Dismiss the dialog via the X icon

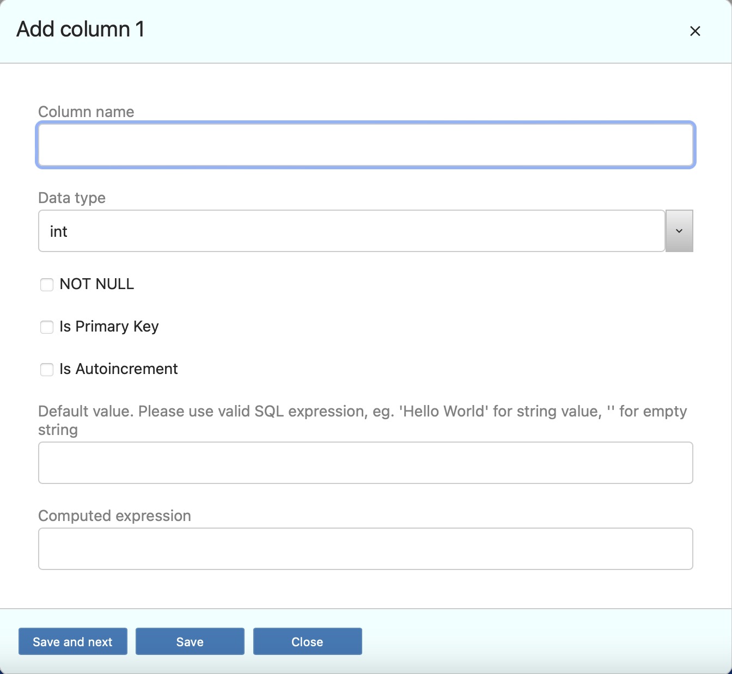(x=696, y=31)
